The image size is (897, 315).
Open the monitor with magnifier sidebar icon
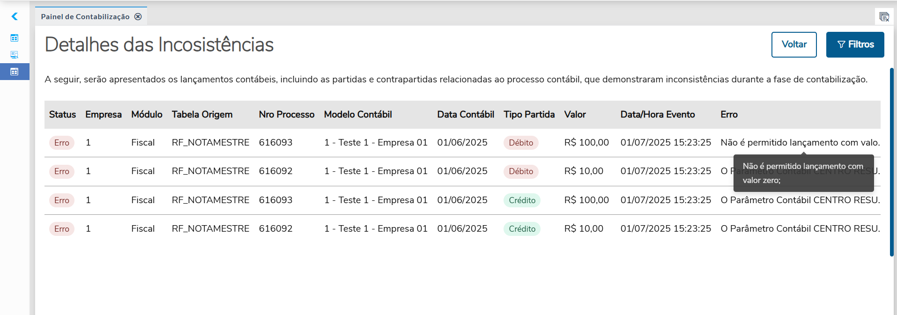click(x=15, y=55)
